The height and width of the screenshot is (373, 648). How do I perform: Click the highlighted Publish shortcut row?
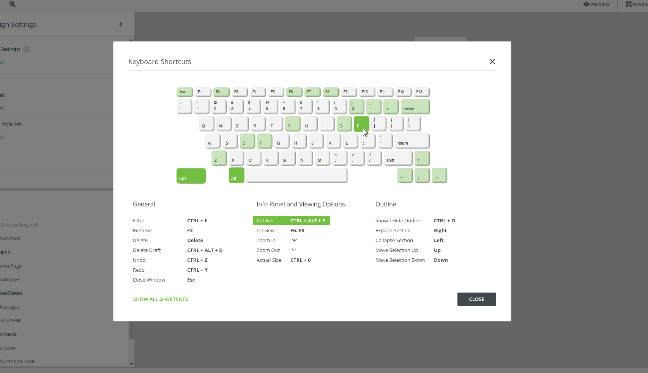click(291, 220)
